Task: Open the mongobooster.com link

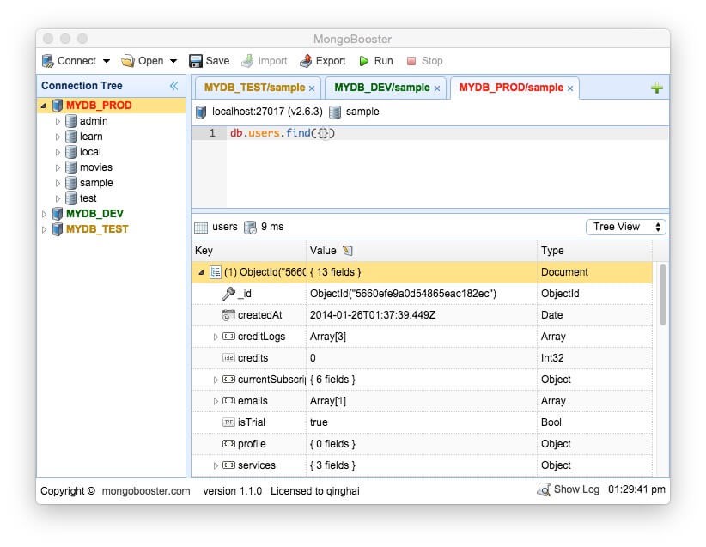Action: tap(146, 491)
